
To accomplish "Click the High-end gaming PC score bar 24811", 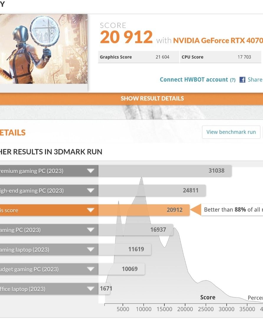I will (152, 191).
